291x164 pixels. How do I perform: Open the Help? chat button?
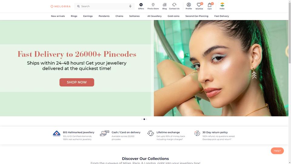pyautogui.click(x=277, y=151)
